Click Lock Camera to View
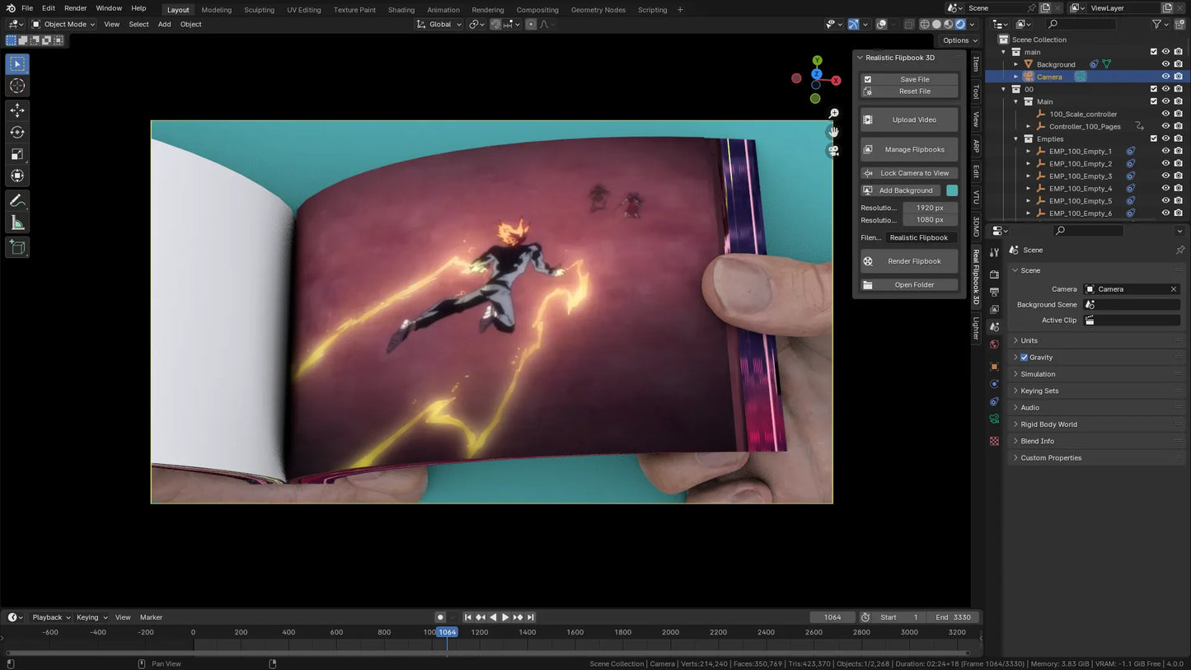The image size is (1191, 670). click(x=909, y=174)
